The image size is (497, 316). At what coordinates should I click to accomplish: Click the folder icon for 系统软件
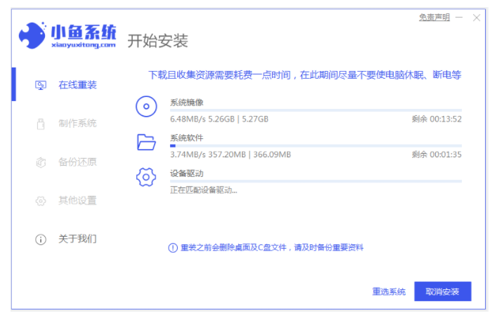(x=146, y=143)
